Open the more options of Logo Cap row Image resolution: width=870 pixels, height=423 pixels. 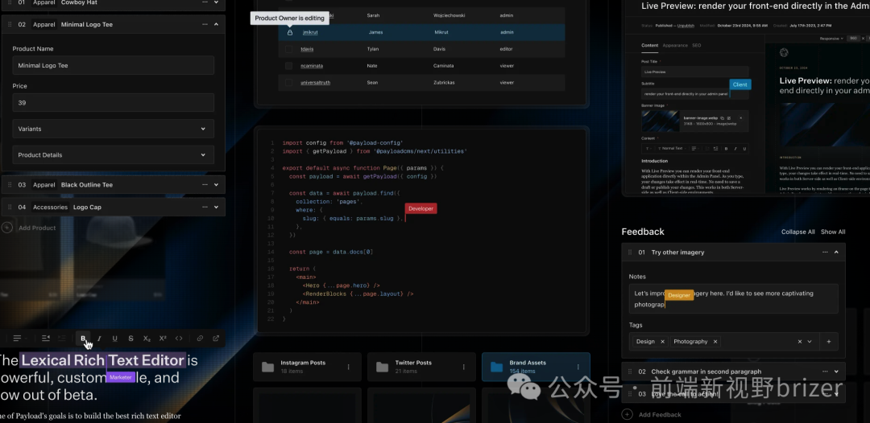205,207
